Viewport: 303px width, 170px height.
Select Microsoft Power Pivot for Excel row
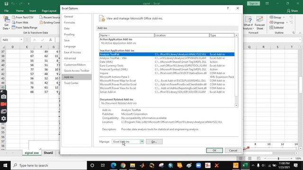[x=167, y=85]
